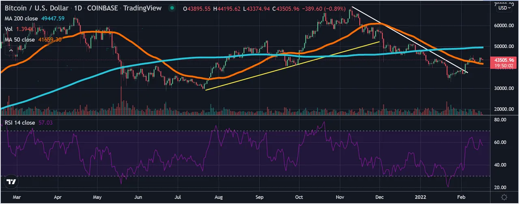Click the Dec label on time axis

click(x=380, y=197)
